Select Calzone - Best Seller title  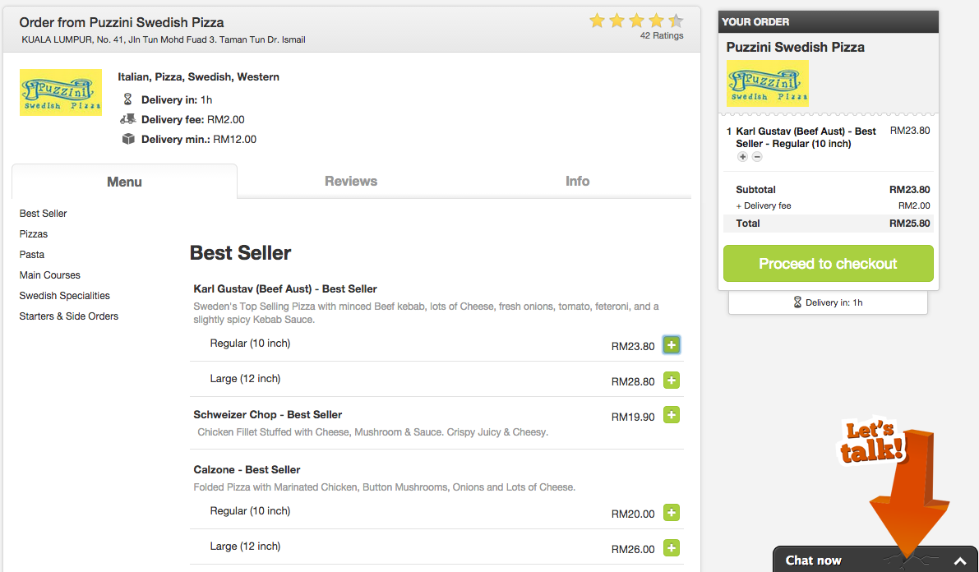pos(247,469)
